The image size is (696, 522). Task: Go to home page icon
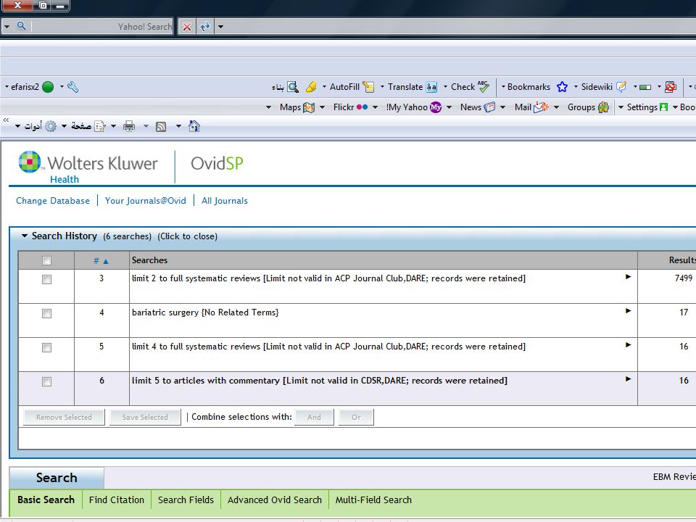point(194,126)
